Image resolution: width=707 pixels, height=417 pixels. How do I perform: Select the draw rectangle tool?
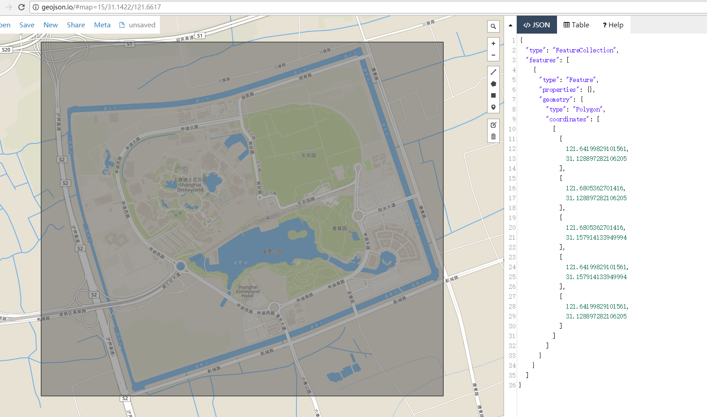pyautogui.click(x=493, y=95)
